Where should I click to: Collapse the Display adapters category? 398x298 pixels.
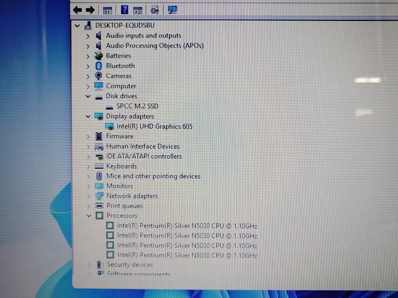pos(88,116)
